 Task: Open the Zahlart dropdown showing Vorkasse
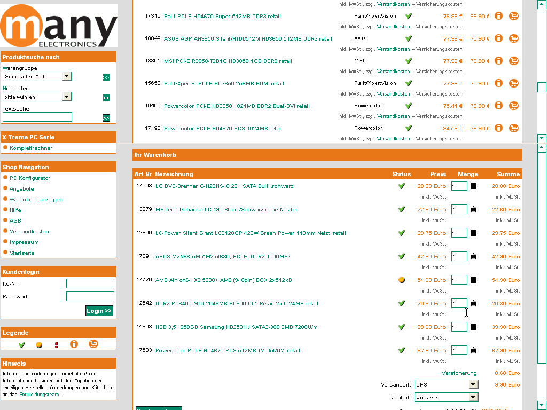[446, 397]
